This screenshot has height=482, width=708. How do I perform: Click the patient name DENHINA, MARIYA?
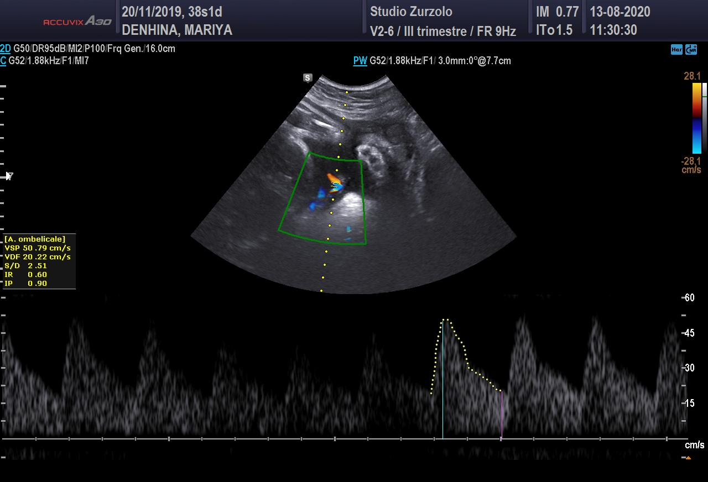[177, 30]
